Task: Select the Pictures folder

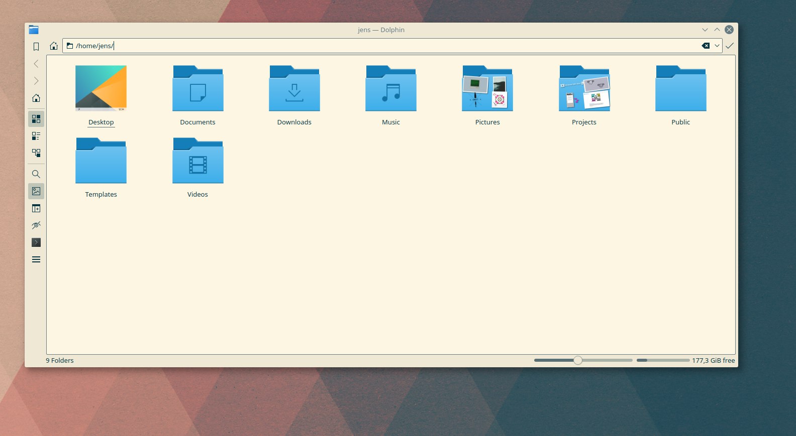Action: pyautogui.click(x=487, y=95)
